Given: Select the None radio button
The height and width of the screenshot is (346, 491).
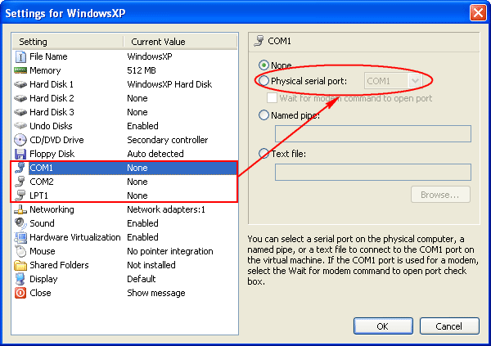Looking at the screenshot, I should pyautogui.click(x=264, y=65).
